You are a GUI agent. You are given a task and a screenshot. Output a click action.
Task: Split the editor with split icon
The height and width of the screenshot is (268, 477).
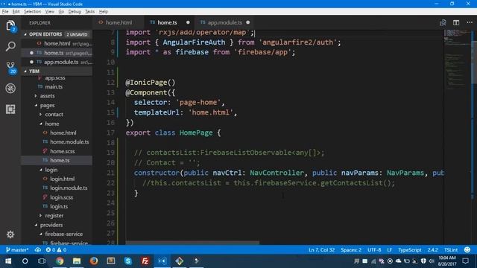(455, 22)
